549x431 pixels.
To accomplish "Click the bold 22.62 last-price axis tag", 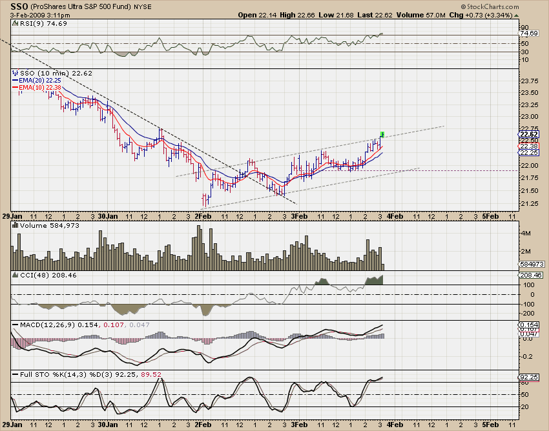I will (528, 134).
